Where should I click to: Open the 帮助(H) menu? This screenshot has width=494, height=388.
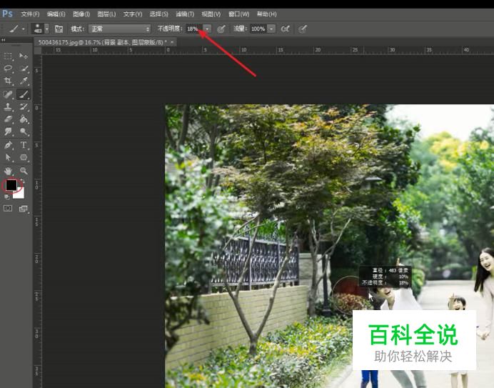coord(266,14)
